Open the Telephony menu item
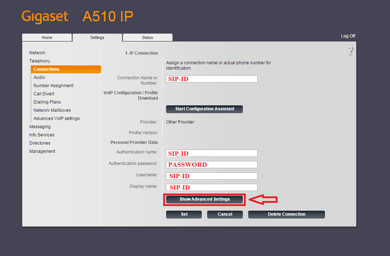390x256 pixels. (x=40, y=61)
